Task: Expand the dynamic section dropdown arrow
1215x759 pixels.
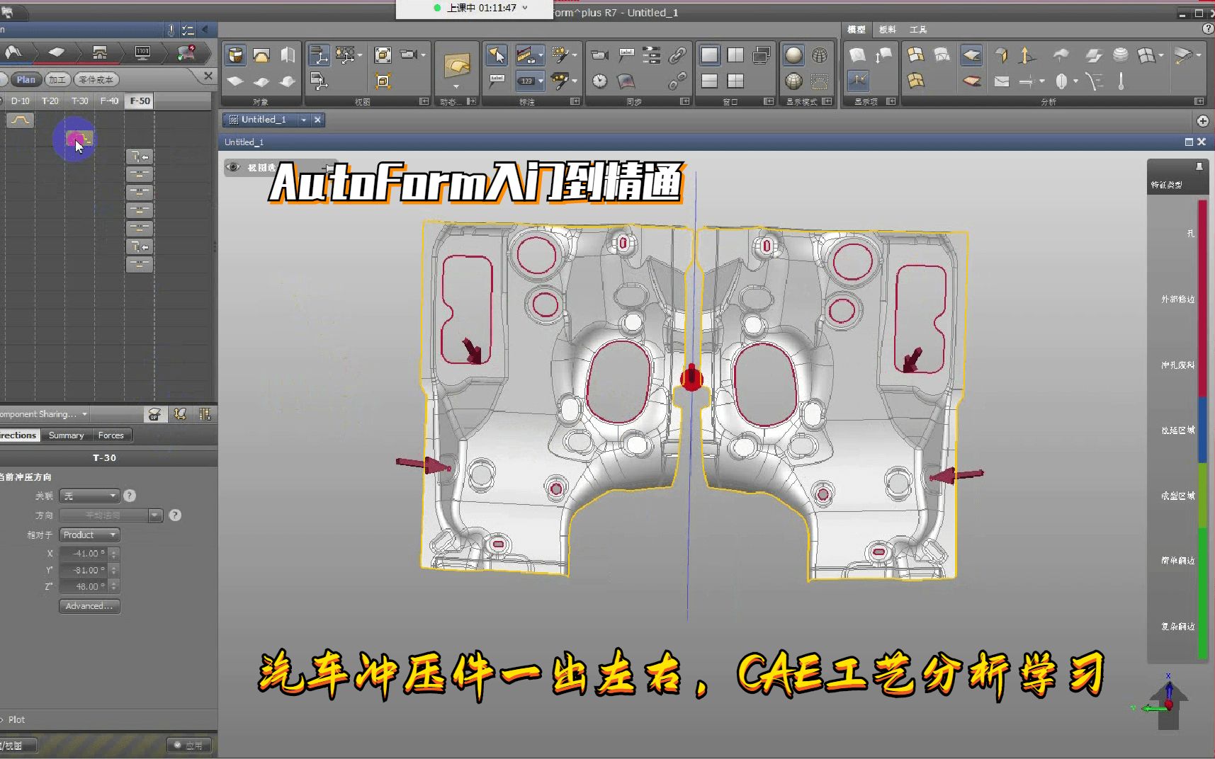Action: tap(456, 86)
